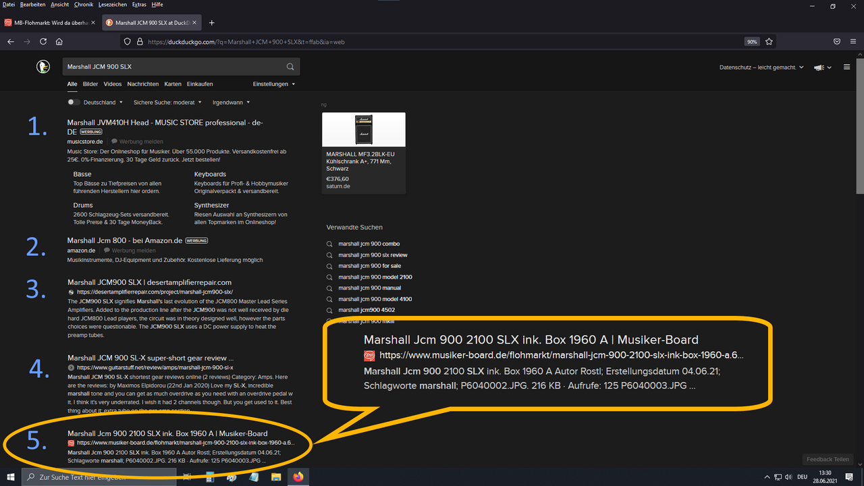
Task: Select the Bilder search tab
Action: 90,84
